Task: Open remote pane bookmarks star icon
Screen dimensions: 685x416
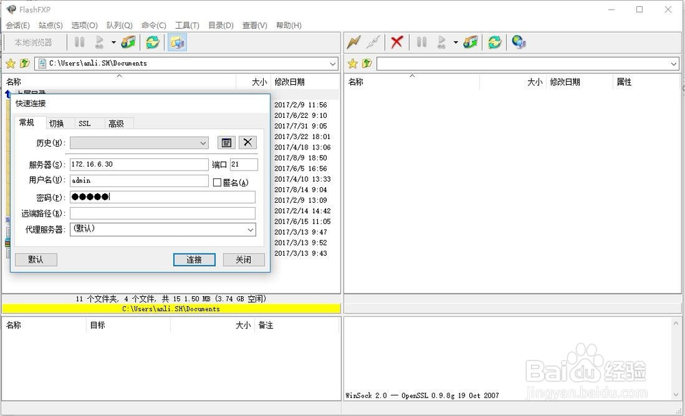Action: (353, 64)
